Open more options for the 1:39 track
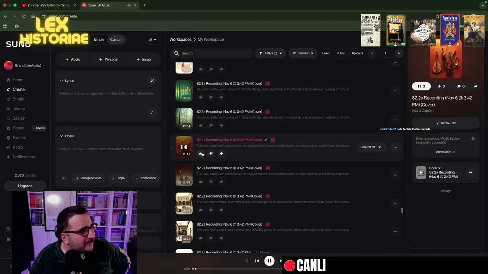 (395, 91)
